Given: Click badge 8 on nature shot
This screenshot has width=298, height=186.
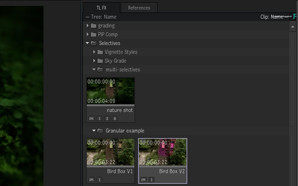Looking at the screenshot, I should click(115, 119).
